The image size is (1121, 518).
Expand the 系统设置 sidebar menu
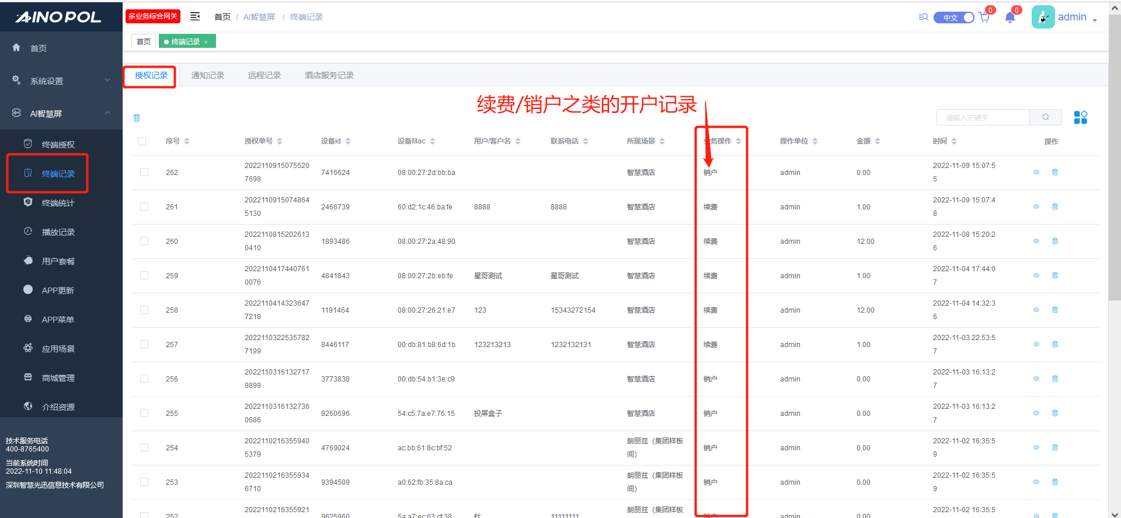pos(61,80)
